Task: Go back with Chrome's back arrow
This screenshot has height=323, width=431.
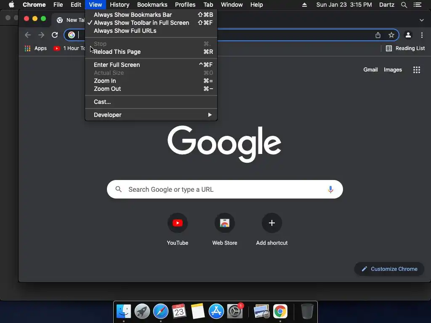Action: [x=28, y=35]
